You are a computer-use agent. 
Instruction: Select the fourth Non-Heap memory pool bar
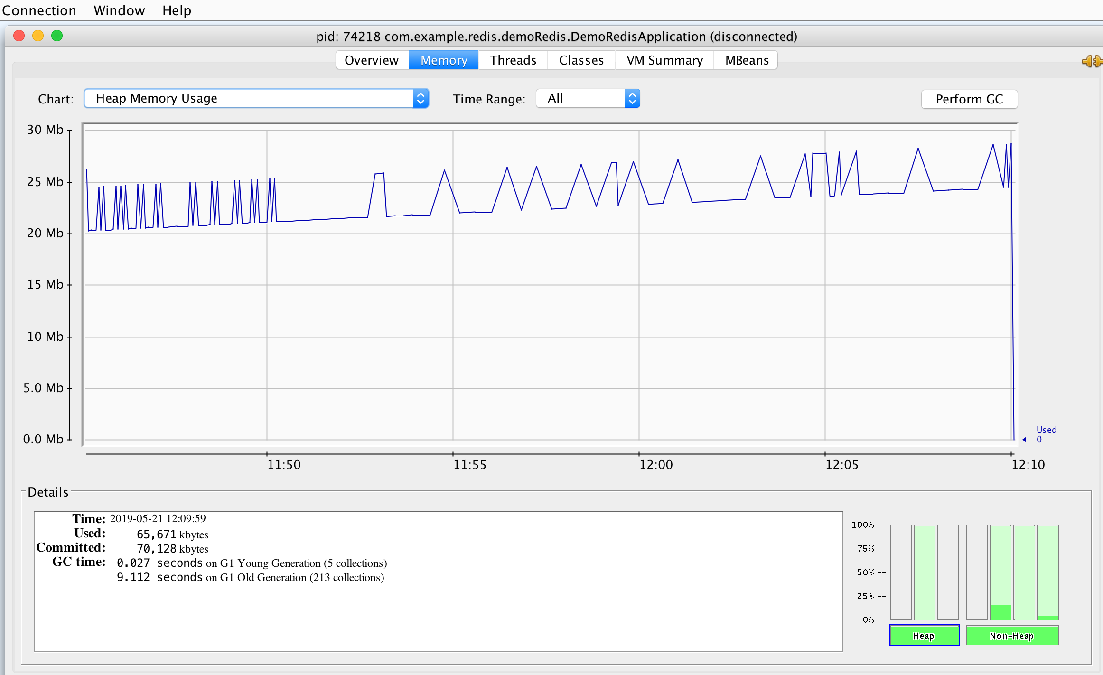pos(1048,572)
